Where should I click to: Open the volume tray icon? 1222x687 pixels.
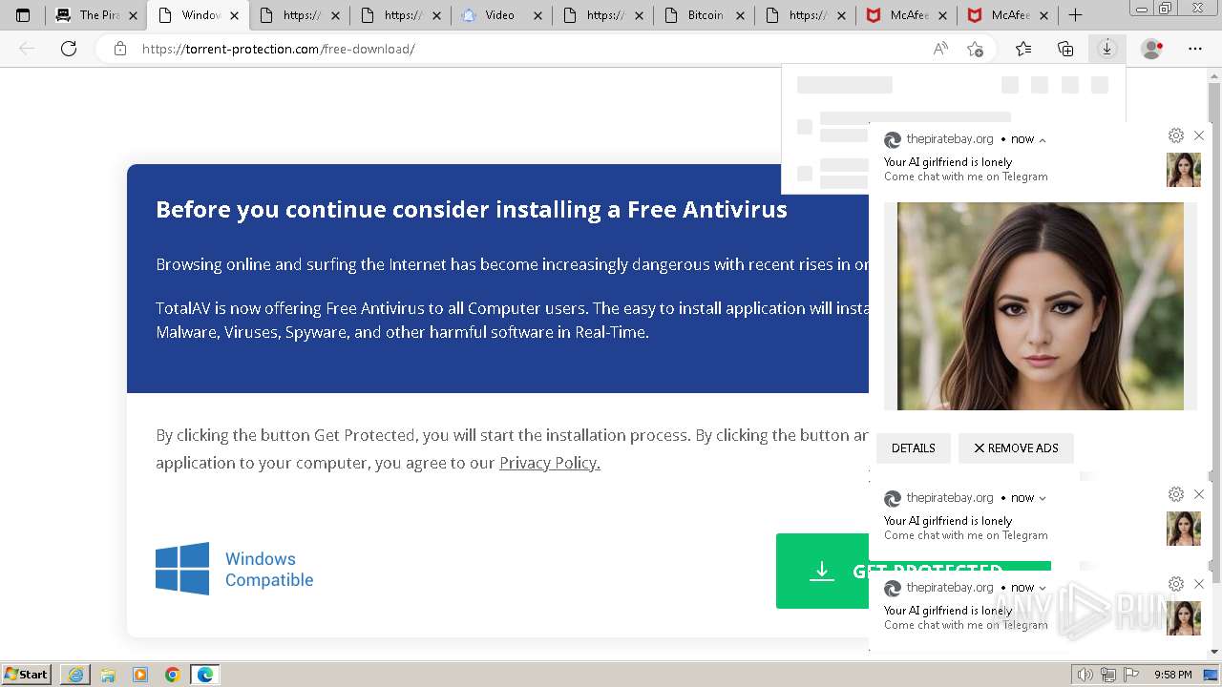coord(1085,675)
